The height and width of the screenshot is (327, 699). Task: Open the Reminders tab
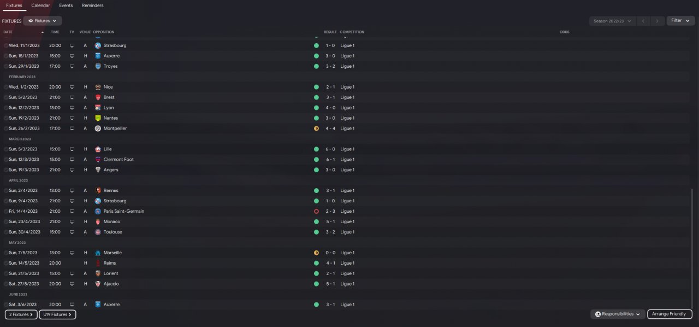click(x=92, y=5)
